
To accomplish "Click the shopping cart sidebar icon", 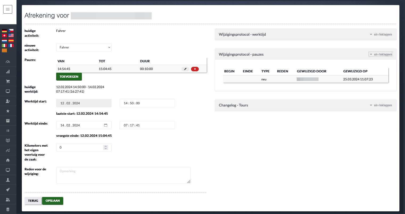I will pyautogui.click(x=8, y=81).
